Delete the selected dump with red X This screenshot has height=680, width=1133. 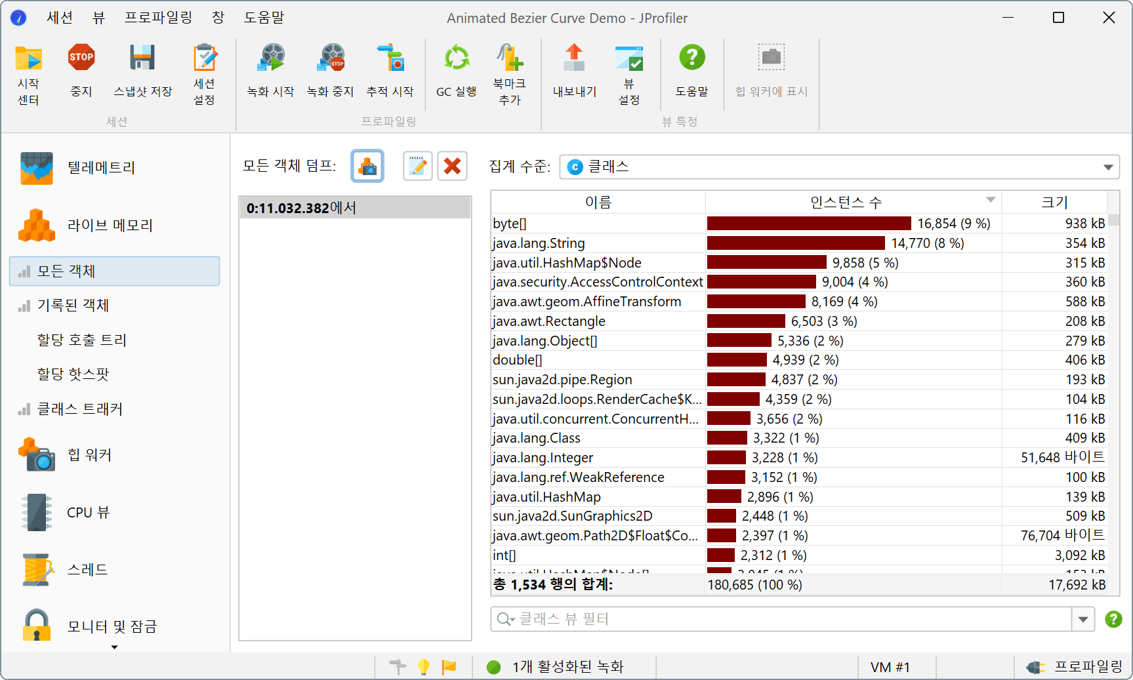pyautogui.click(x=452, y=166)
